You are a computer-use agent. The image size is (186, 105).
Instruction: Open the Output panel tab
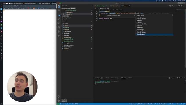pyautogui.click(x=107, y=78)
